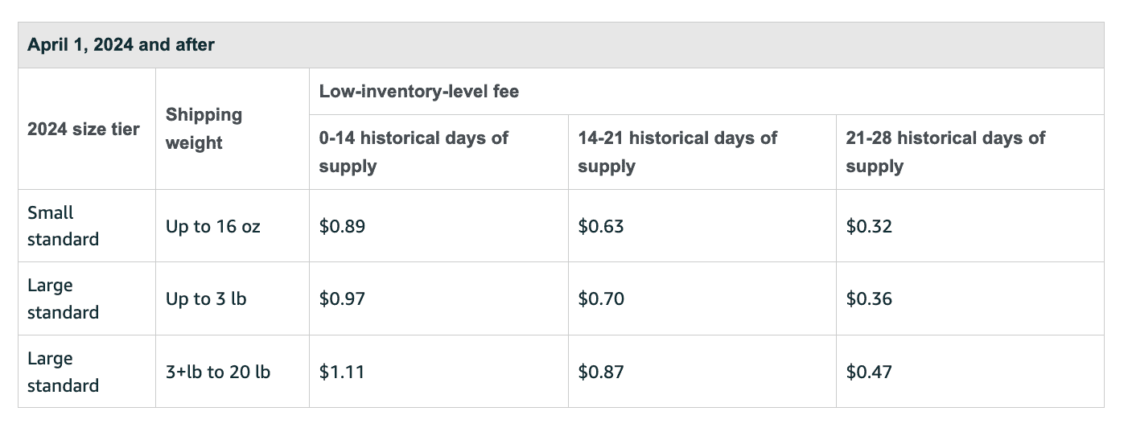Select the $0.47 fee cell
This screenshot has width=1128, height=428.
tap(869, 372)
